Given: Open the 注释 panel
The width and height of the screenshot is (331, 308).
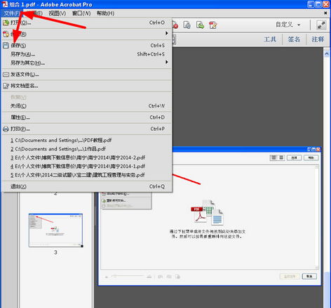Looking at the screenshot, I should 318,39.
